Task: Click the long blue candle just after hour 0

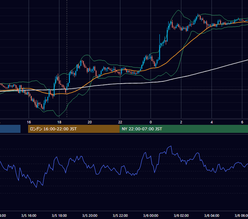Action: 160,47
